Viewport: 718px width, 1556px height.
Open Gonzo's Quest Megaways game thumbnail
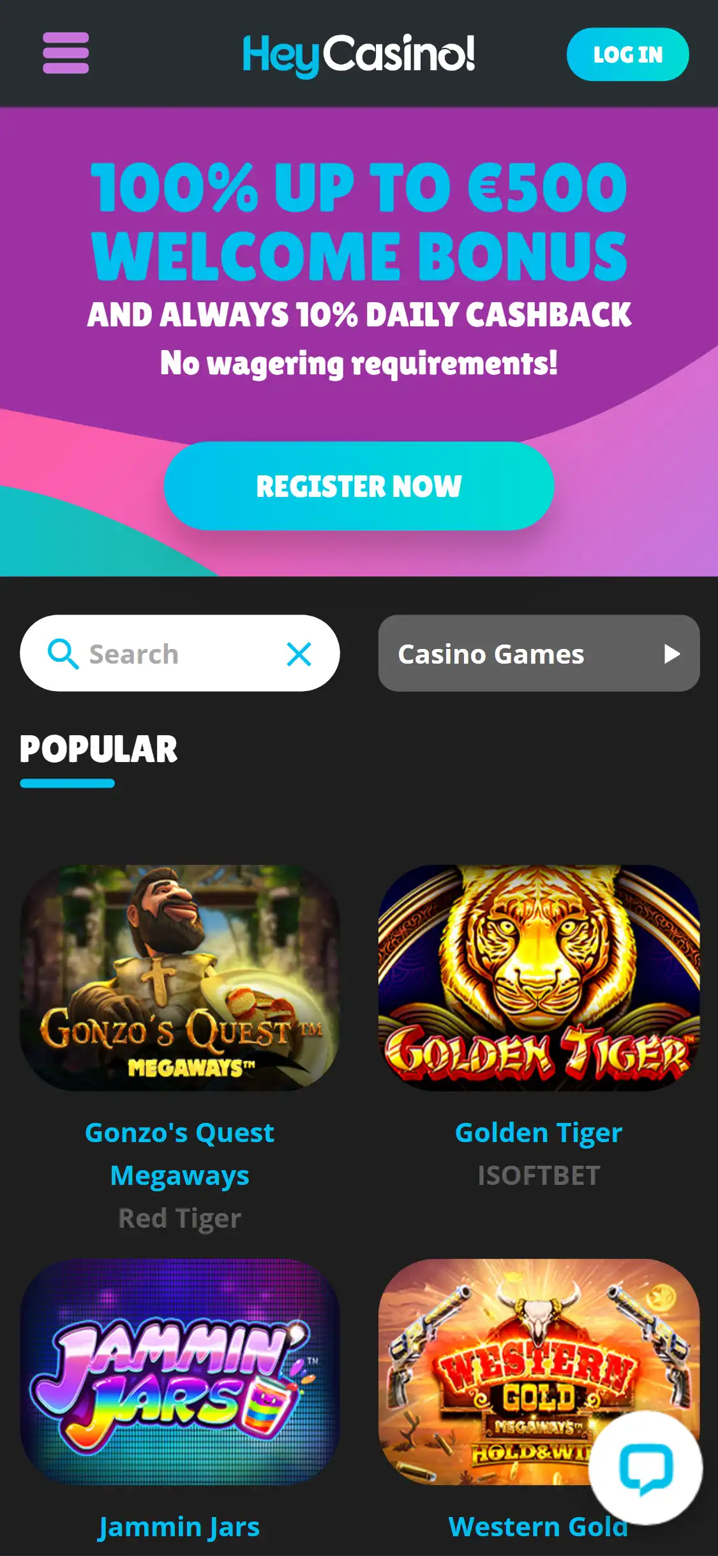point(180,977)
